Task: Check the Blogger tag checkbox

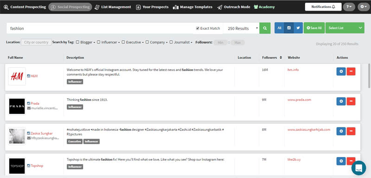Action: tap(77, 42)
